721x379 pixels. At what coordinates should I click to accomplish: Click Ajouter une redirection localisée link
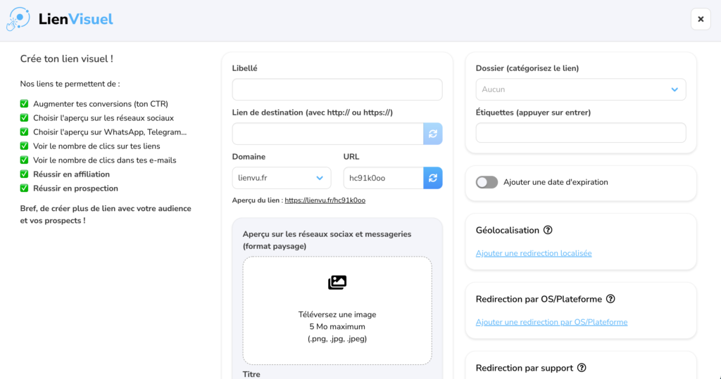(534, 253)
